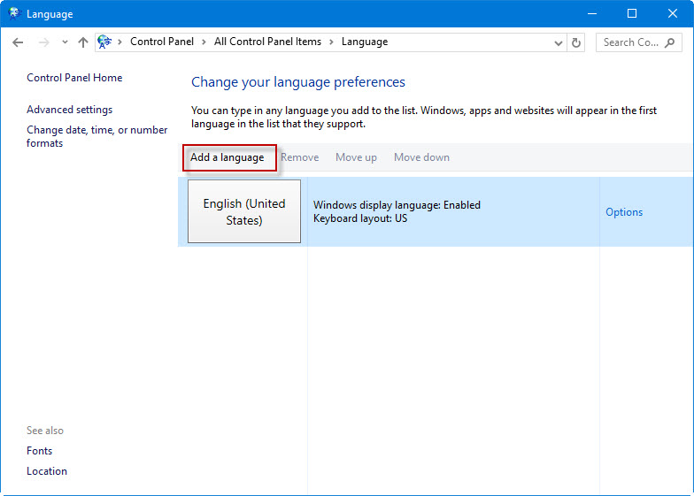Click Add a language
The image size is (694, 496).
pos(227,157)
